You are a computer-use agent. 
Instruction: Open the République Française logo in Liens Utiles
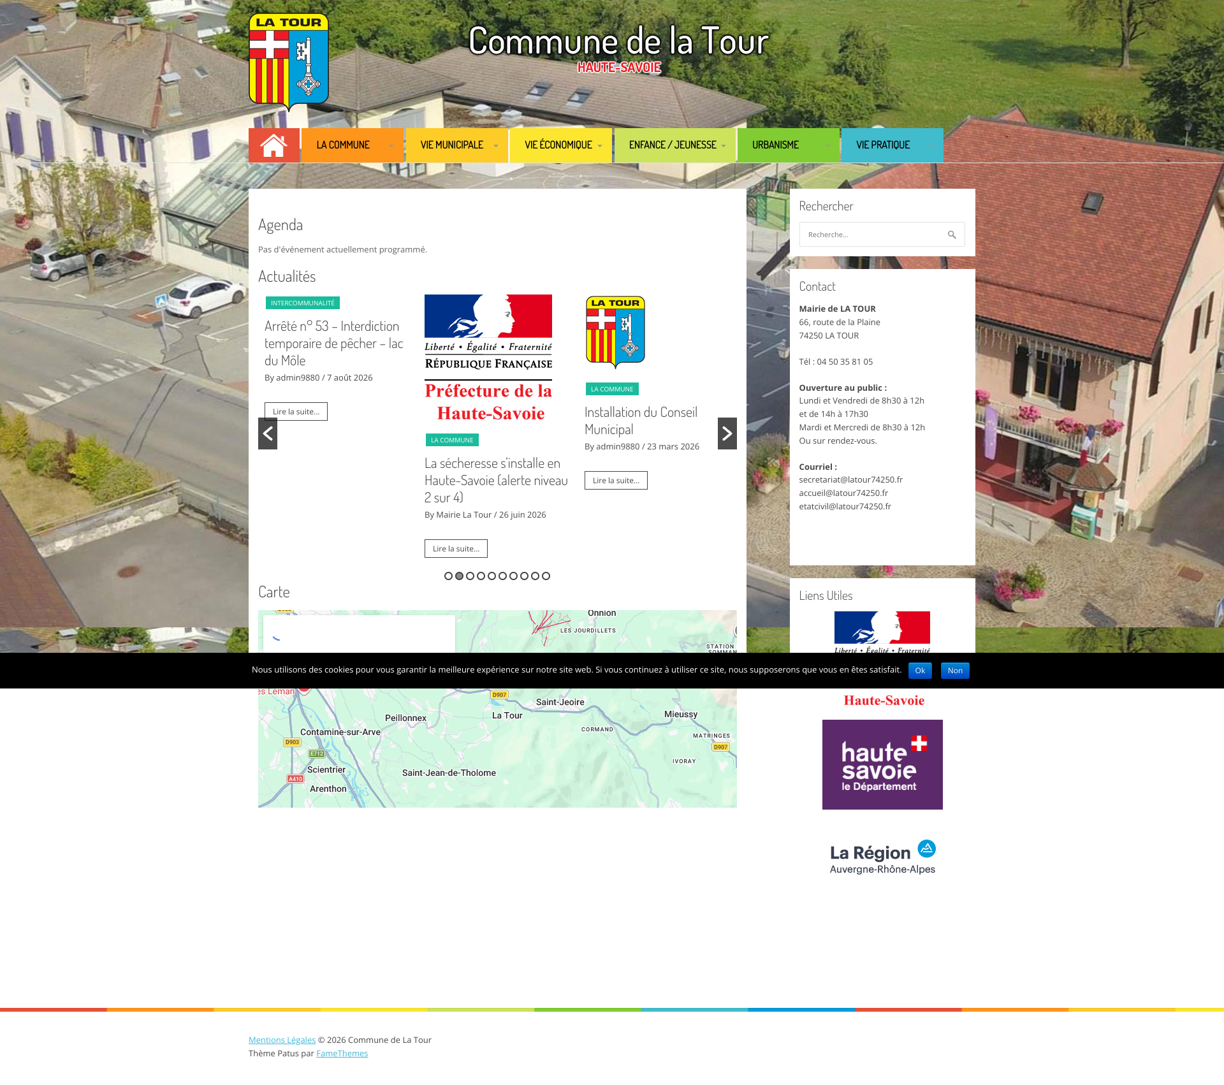(882, 632)
